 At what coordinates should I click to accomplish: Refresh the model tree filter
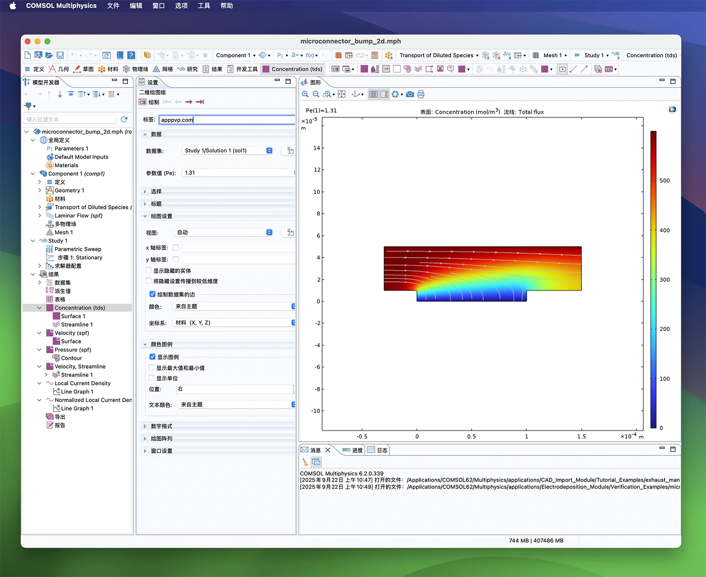[x=124, y=120]
